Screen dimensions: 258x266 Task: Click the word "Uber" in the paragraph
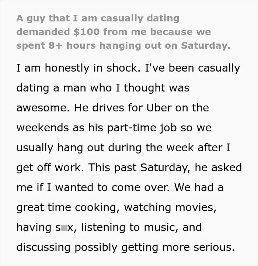click(159, 108)
